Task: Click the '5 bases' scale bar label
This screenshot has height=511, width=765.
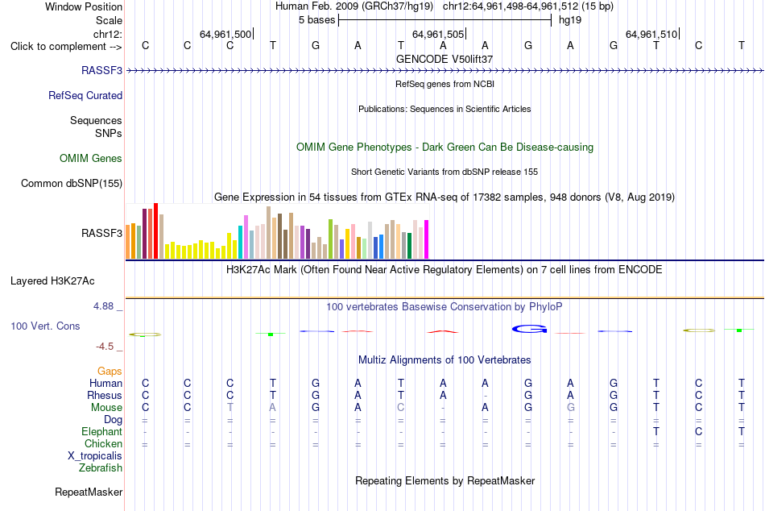Action: click(317, 20)
